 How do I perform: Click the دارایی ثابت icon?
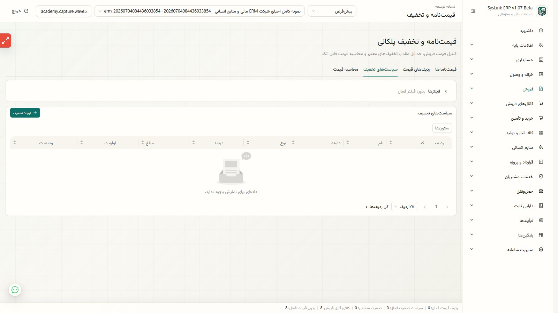541,206
